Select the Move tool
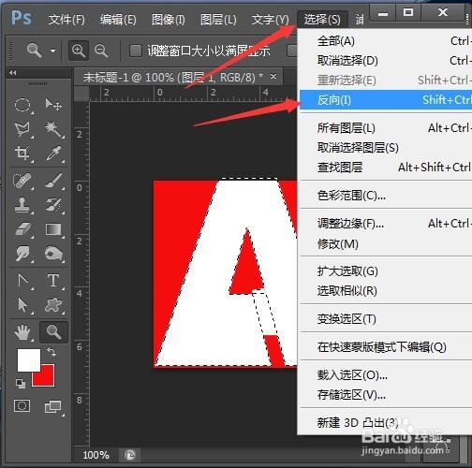This screenshot has width=472, height=468. click(53, 105)
